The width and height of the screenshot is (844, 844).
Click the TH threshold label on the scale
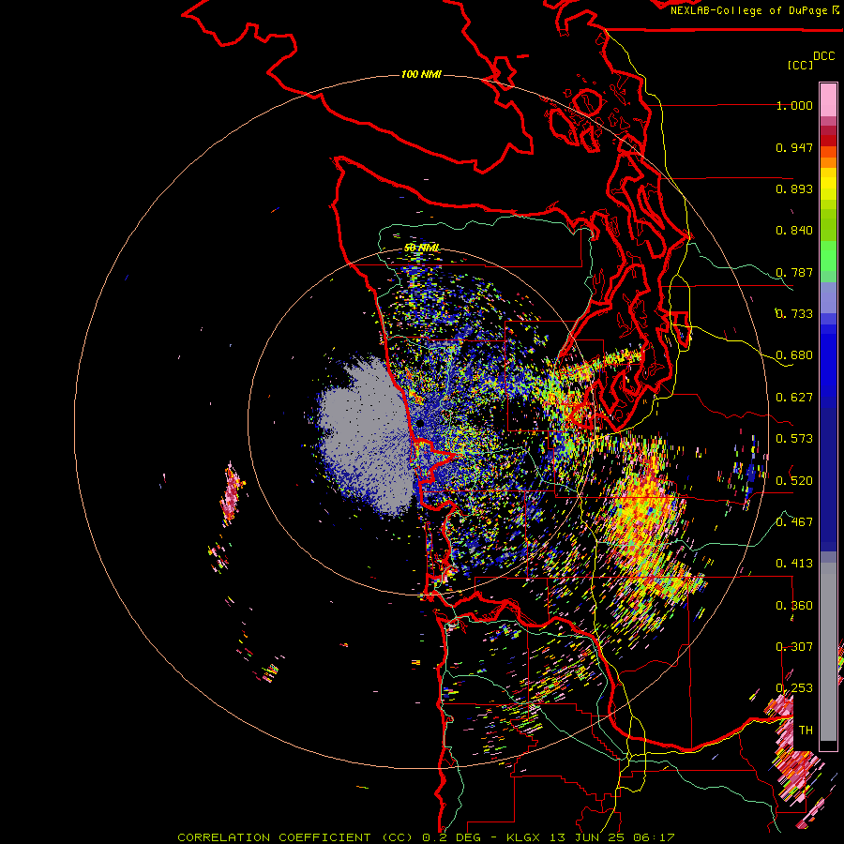(806, 731)
